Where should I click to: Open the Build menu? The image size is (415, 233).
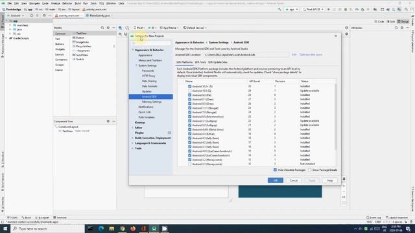coord(78,3)
